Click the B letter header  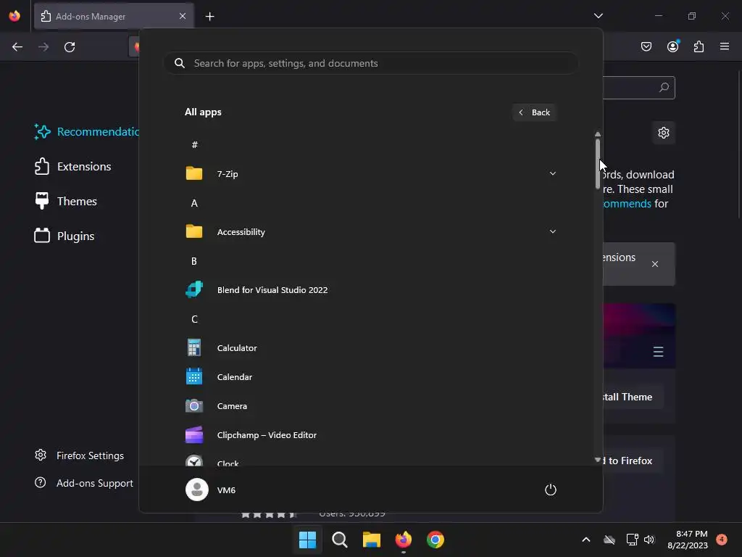coord(194,261)
